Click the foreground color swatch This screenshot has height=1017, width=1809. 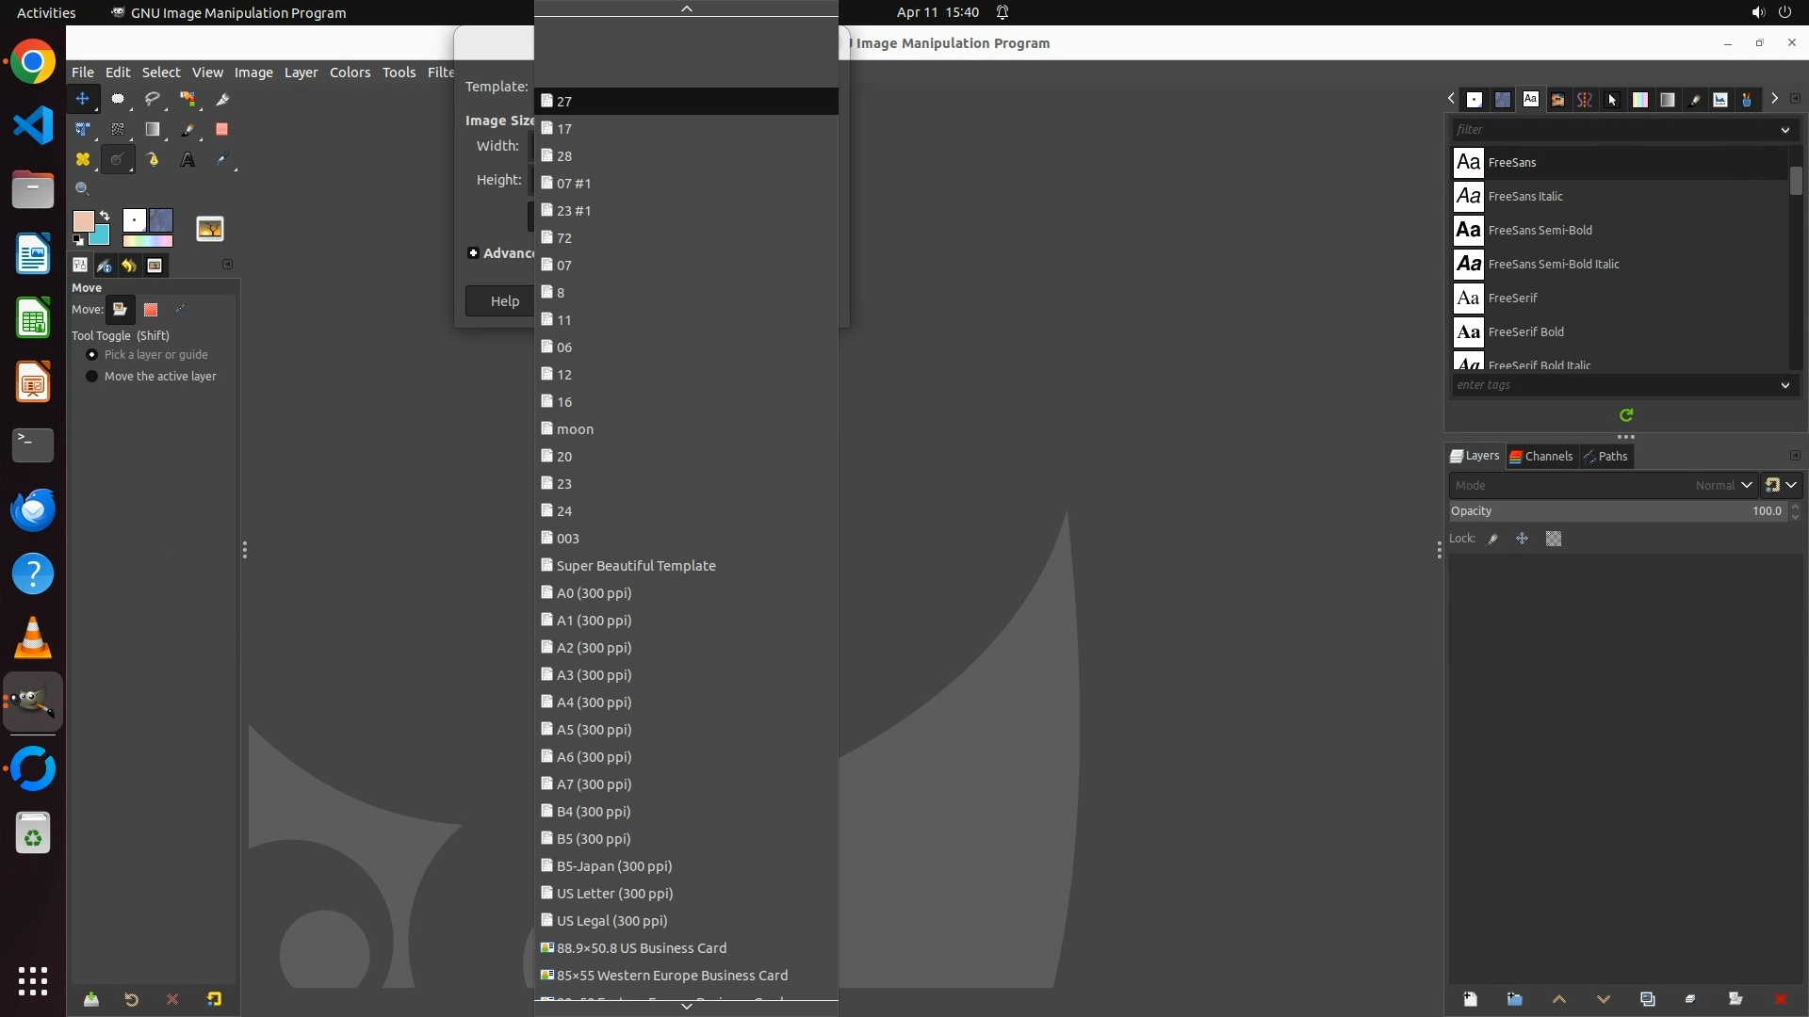83,221
